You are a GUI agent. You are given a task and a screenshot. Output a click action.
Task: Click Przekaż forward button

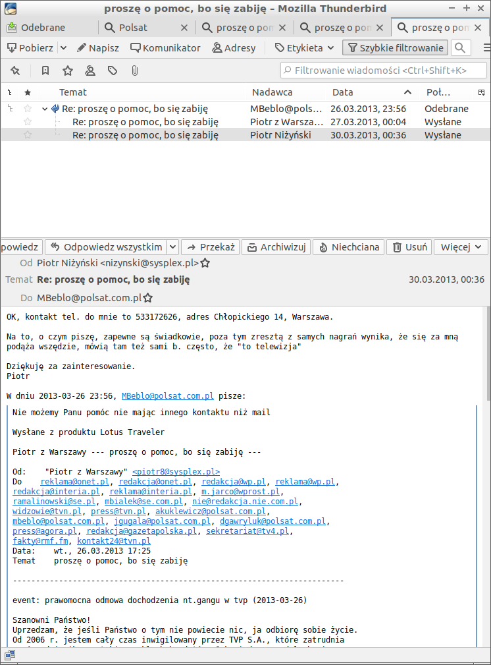(x=211, y=247)
